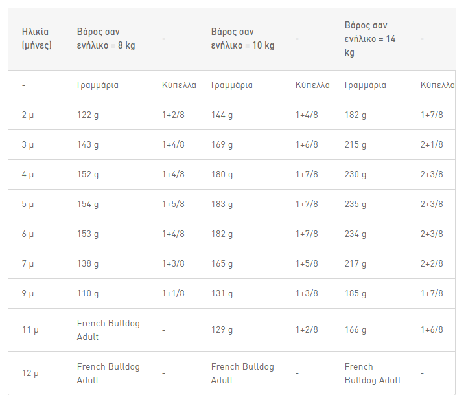Image resolution: width=466 pixels, height=400 pixels.
Task: Click the '12 μ' age row label
Action: (x=30, y=373)
